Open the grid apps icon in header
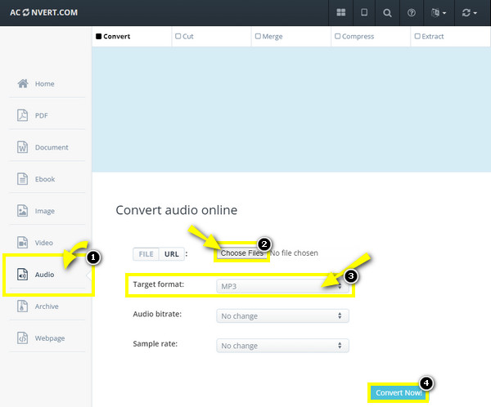Viewport: 491px width, 407px height. [340, 12]
